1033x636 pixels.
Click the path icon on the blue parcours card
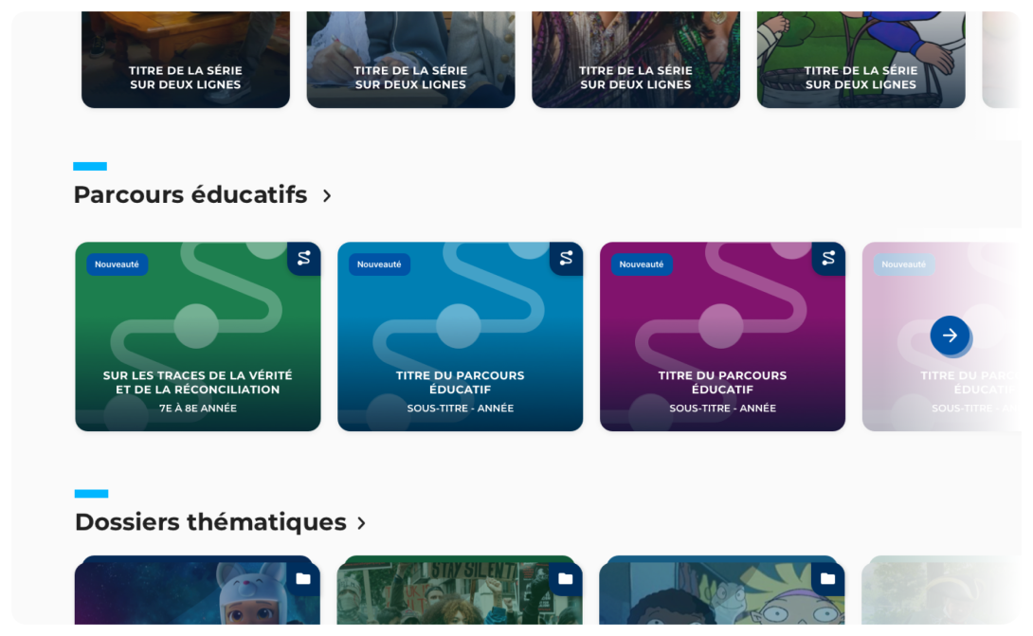coord(566,259)
